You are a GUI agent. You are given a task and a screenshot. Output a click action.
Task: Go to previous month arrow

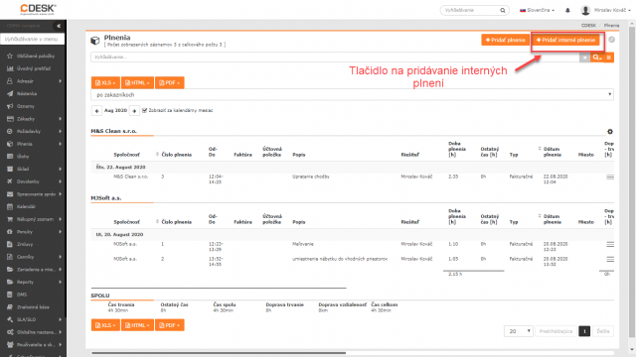pos(96,110)
